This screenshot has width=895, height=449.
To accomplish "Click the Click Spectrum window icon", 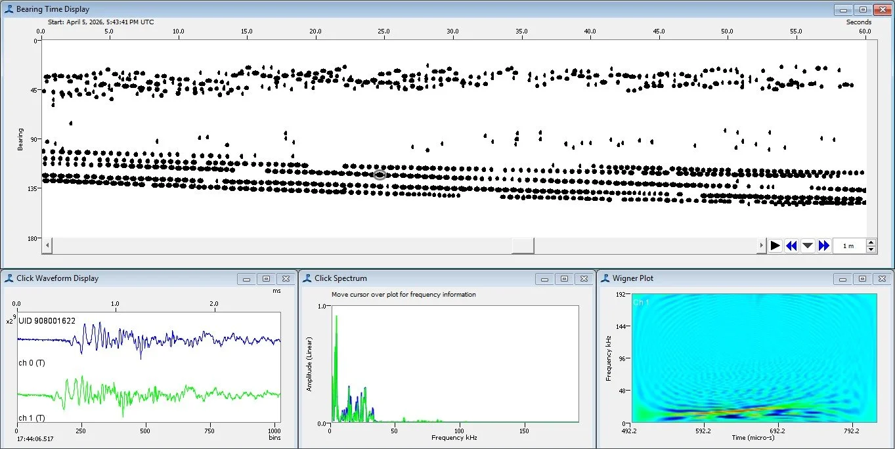I will click(307, 278).
